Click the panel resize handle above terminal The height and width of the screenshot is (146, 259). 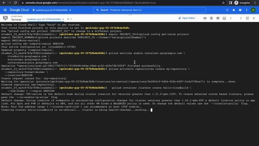click(x=130, y=15)
